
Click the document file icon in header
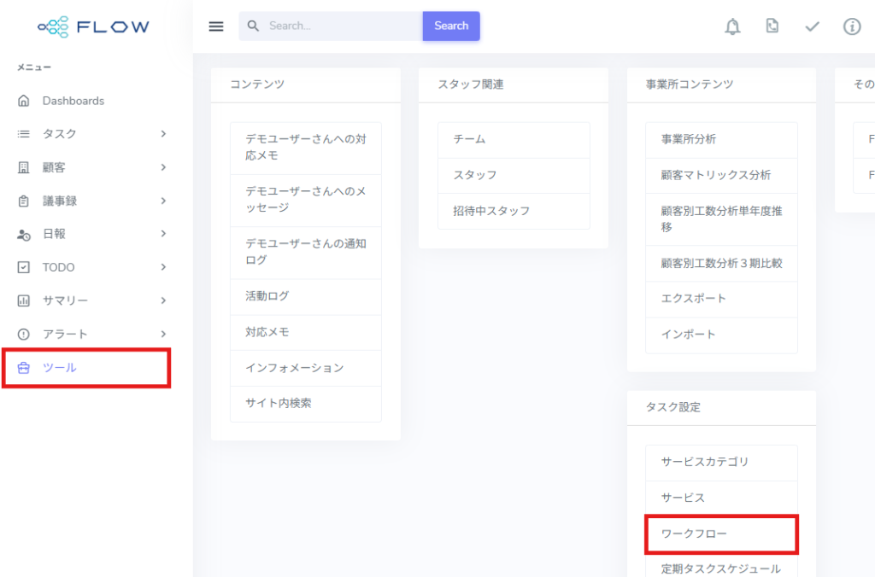click(x=772, y=26)
